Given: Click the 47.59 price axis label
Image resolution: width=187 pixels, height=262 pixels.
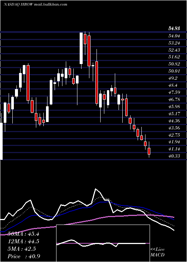Looking at the screenshot, I should click(174, 92).
